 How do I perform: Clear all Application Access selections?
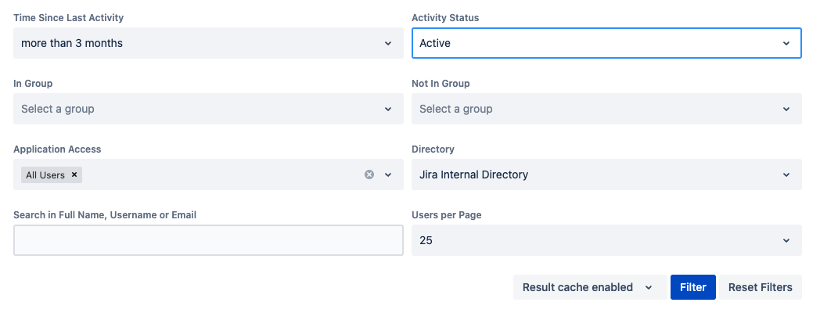tap(369, 174)
